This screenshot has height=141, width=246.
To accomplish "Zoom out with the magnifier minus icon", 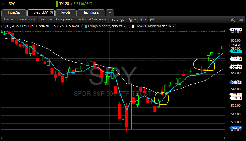I will point(241,20).
